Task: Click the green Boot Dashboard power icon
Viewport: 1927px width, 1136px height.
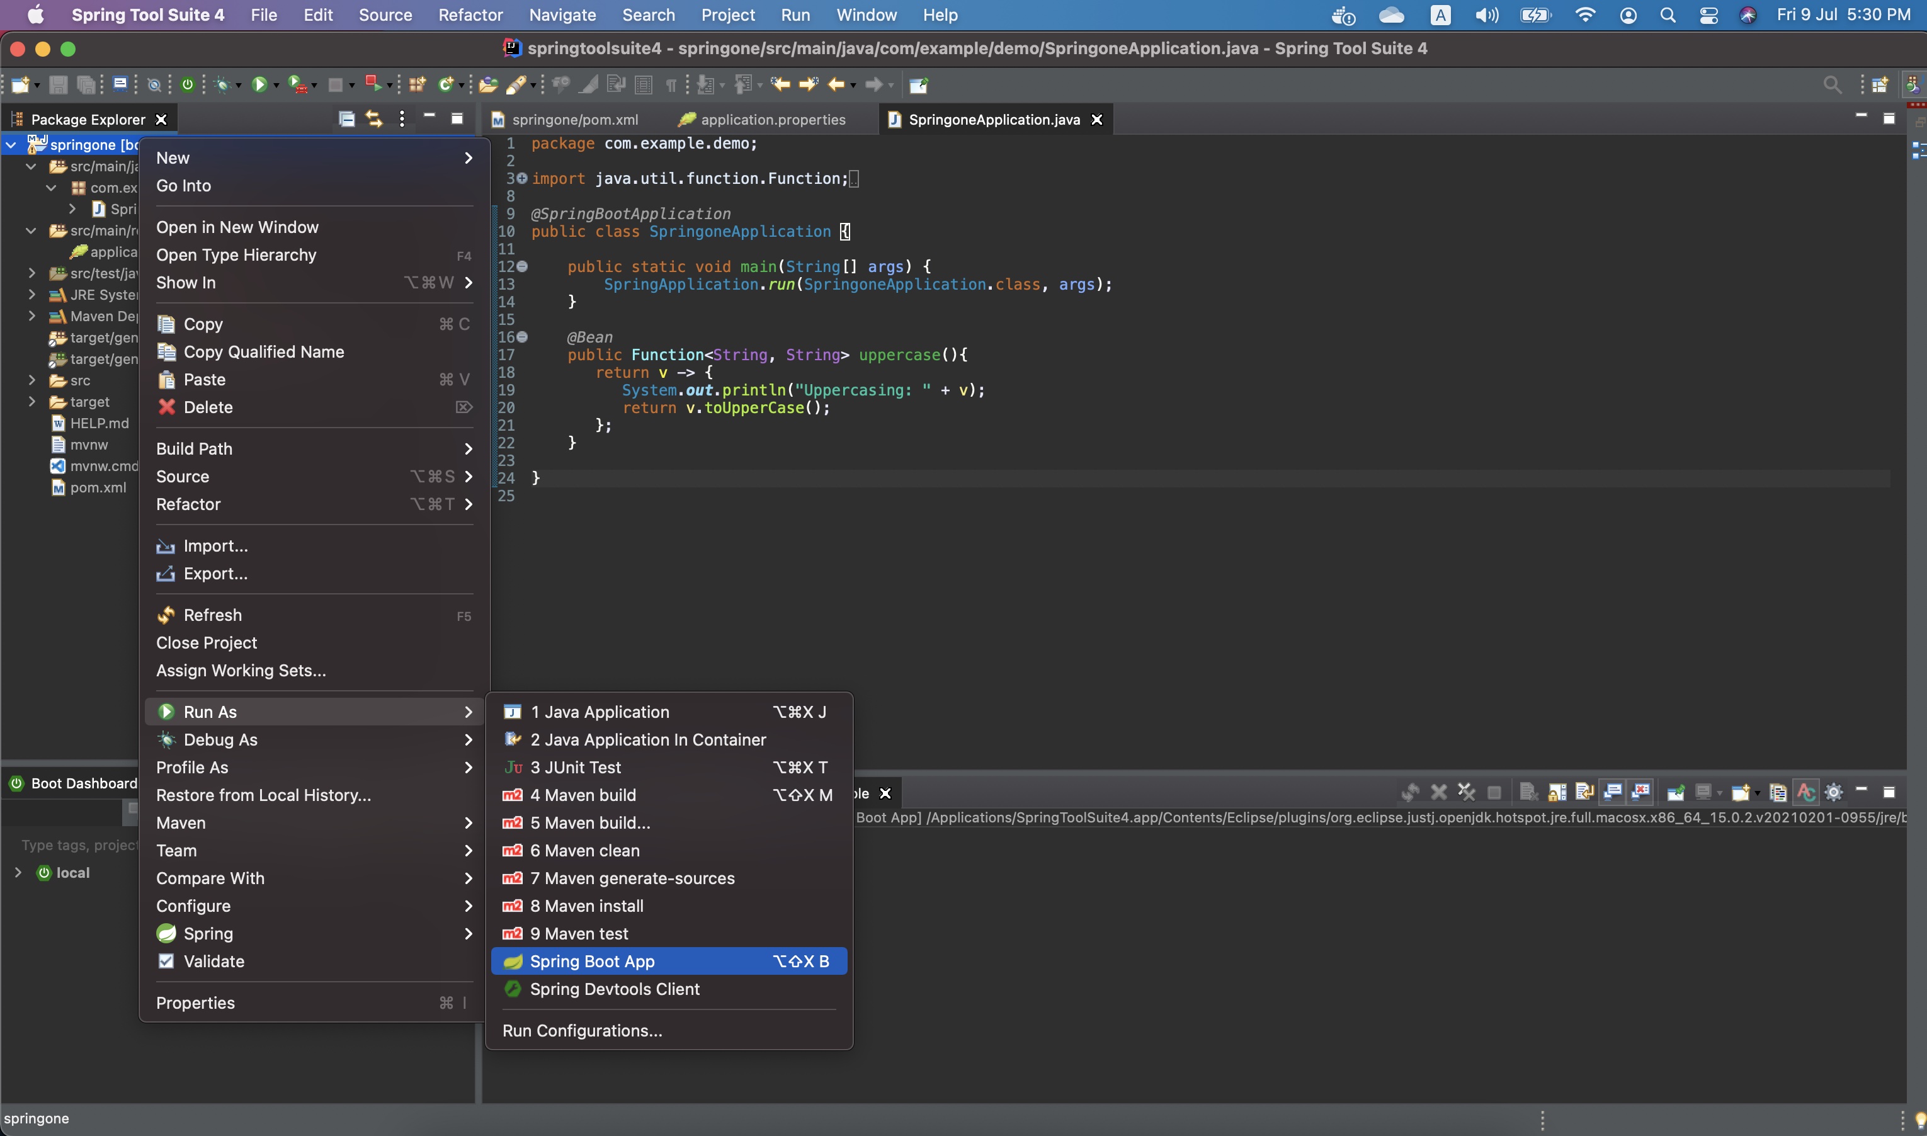Action: [188, 84]
